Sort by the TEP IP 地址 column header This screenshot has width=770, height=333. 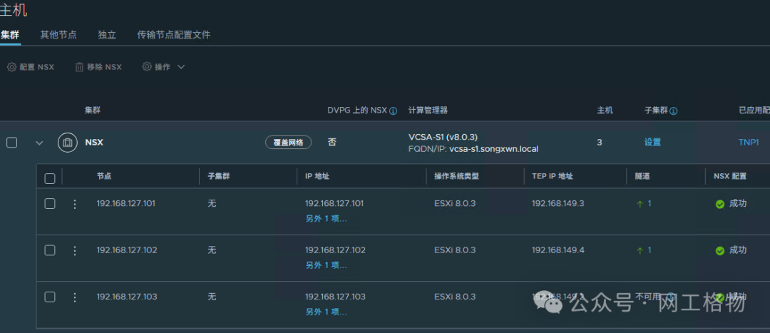click(x=553, y=176)
